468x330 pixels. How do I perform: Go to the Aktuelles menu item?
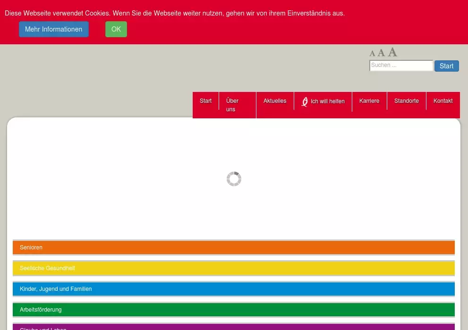tap(275, 101)
